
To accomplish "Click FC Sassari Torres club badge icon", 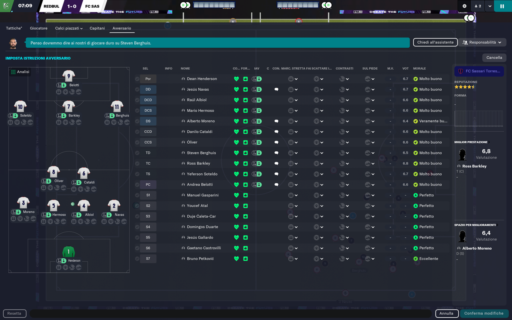I will point(460,71).
